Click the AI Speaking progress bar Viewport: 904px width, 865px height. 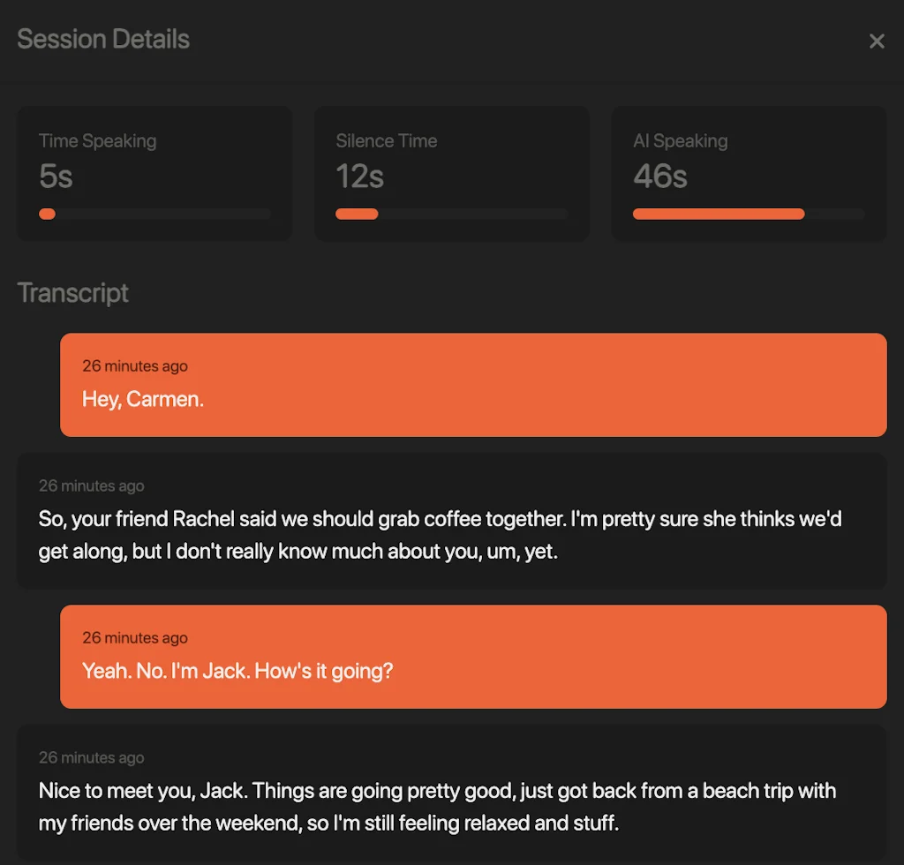749,214
